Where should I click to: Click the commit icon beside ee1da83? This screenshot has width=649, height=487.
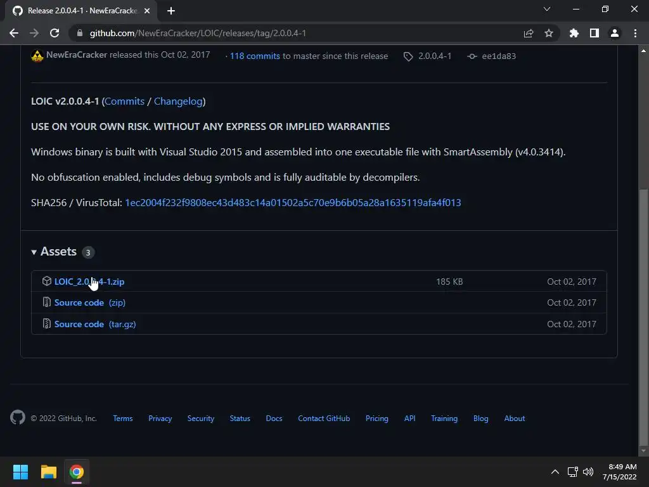(472, 56)
